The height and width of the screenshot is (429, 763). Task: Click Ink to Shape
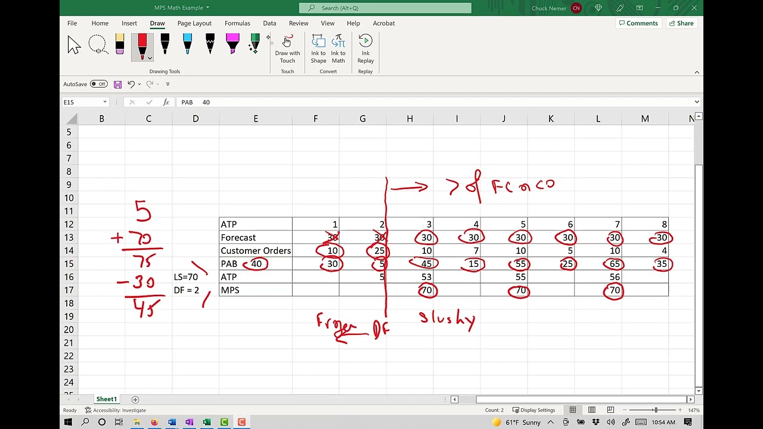click(x=318, y=49)
